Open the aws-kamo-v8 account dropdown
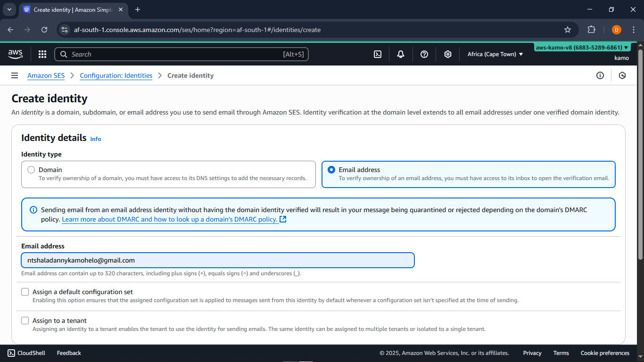 (582, 48)
